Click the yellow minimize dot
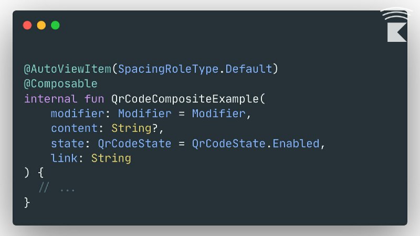This screenshot has width=420, height=236. point(41,25)
